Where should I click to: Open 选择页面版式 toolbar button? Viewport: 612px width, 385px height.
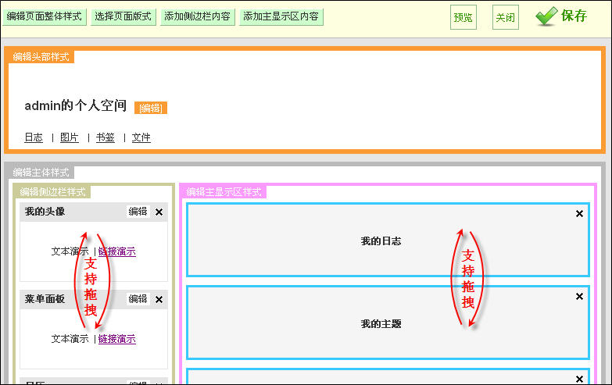click(123, 16)
